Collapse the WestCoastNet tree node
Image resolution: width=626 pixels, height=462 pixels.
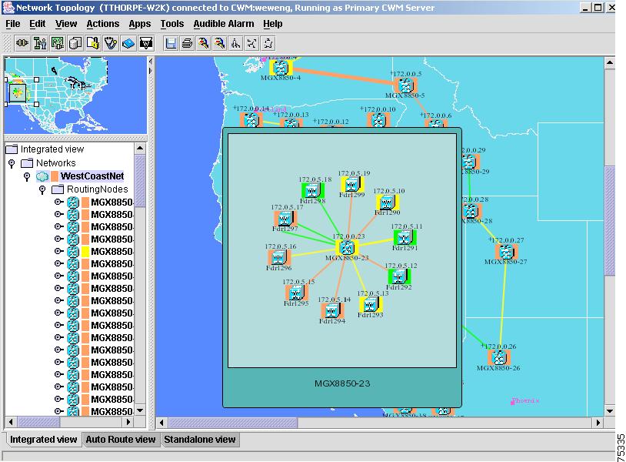[27, 176]
